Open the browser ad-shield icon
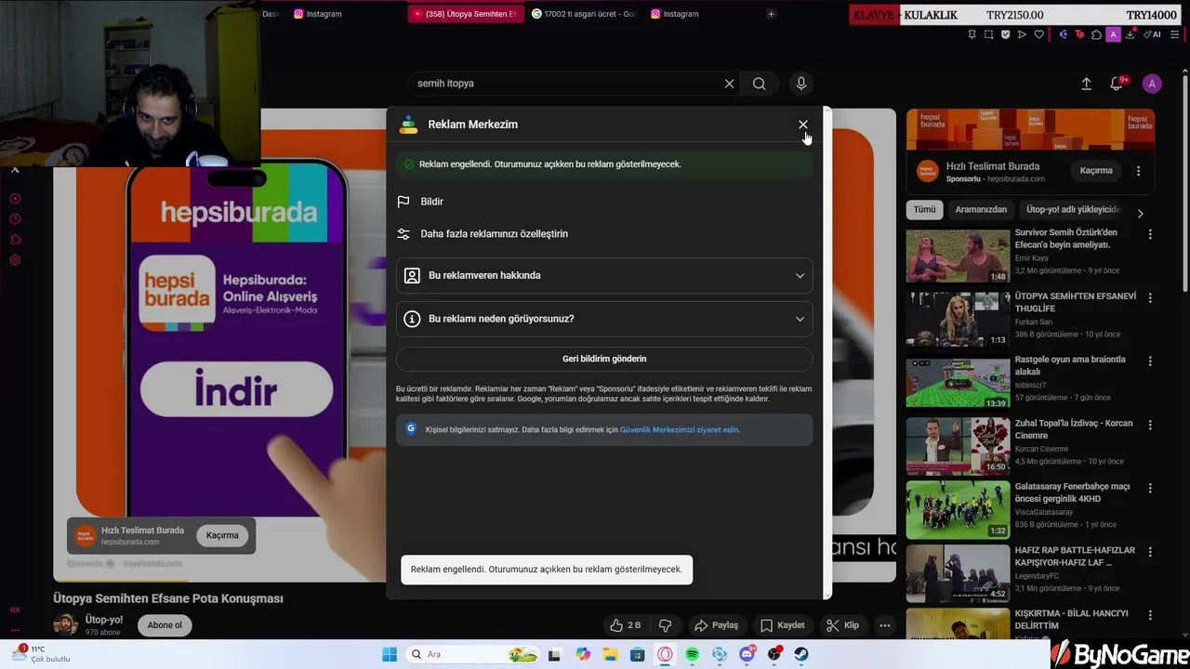The image size is (1190, 669). pyautogui.click(x=1005, y=34)
